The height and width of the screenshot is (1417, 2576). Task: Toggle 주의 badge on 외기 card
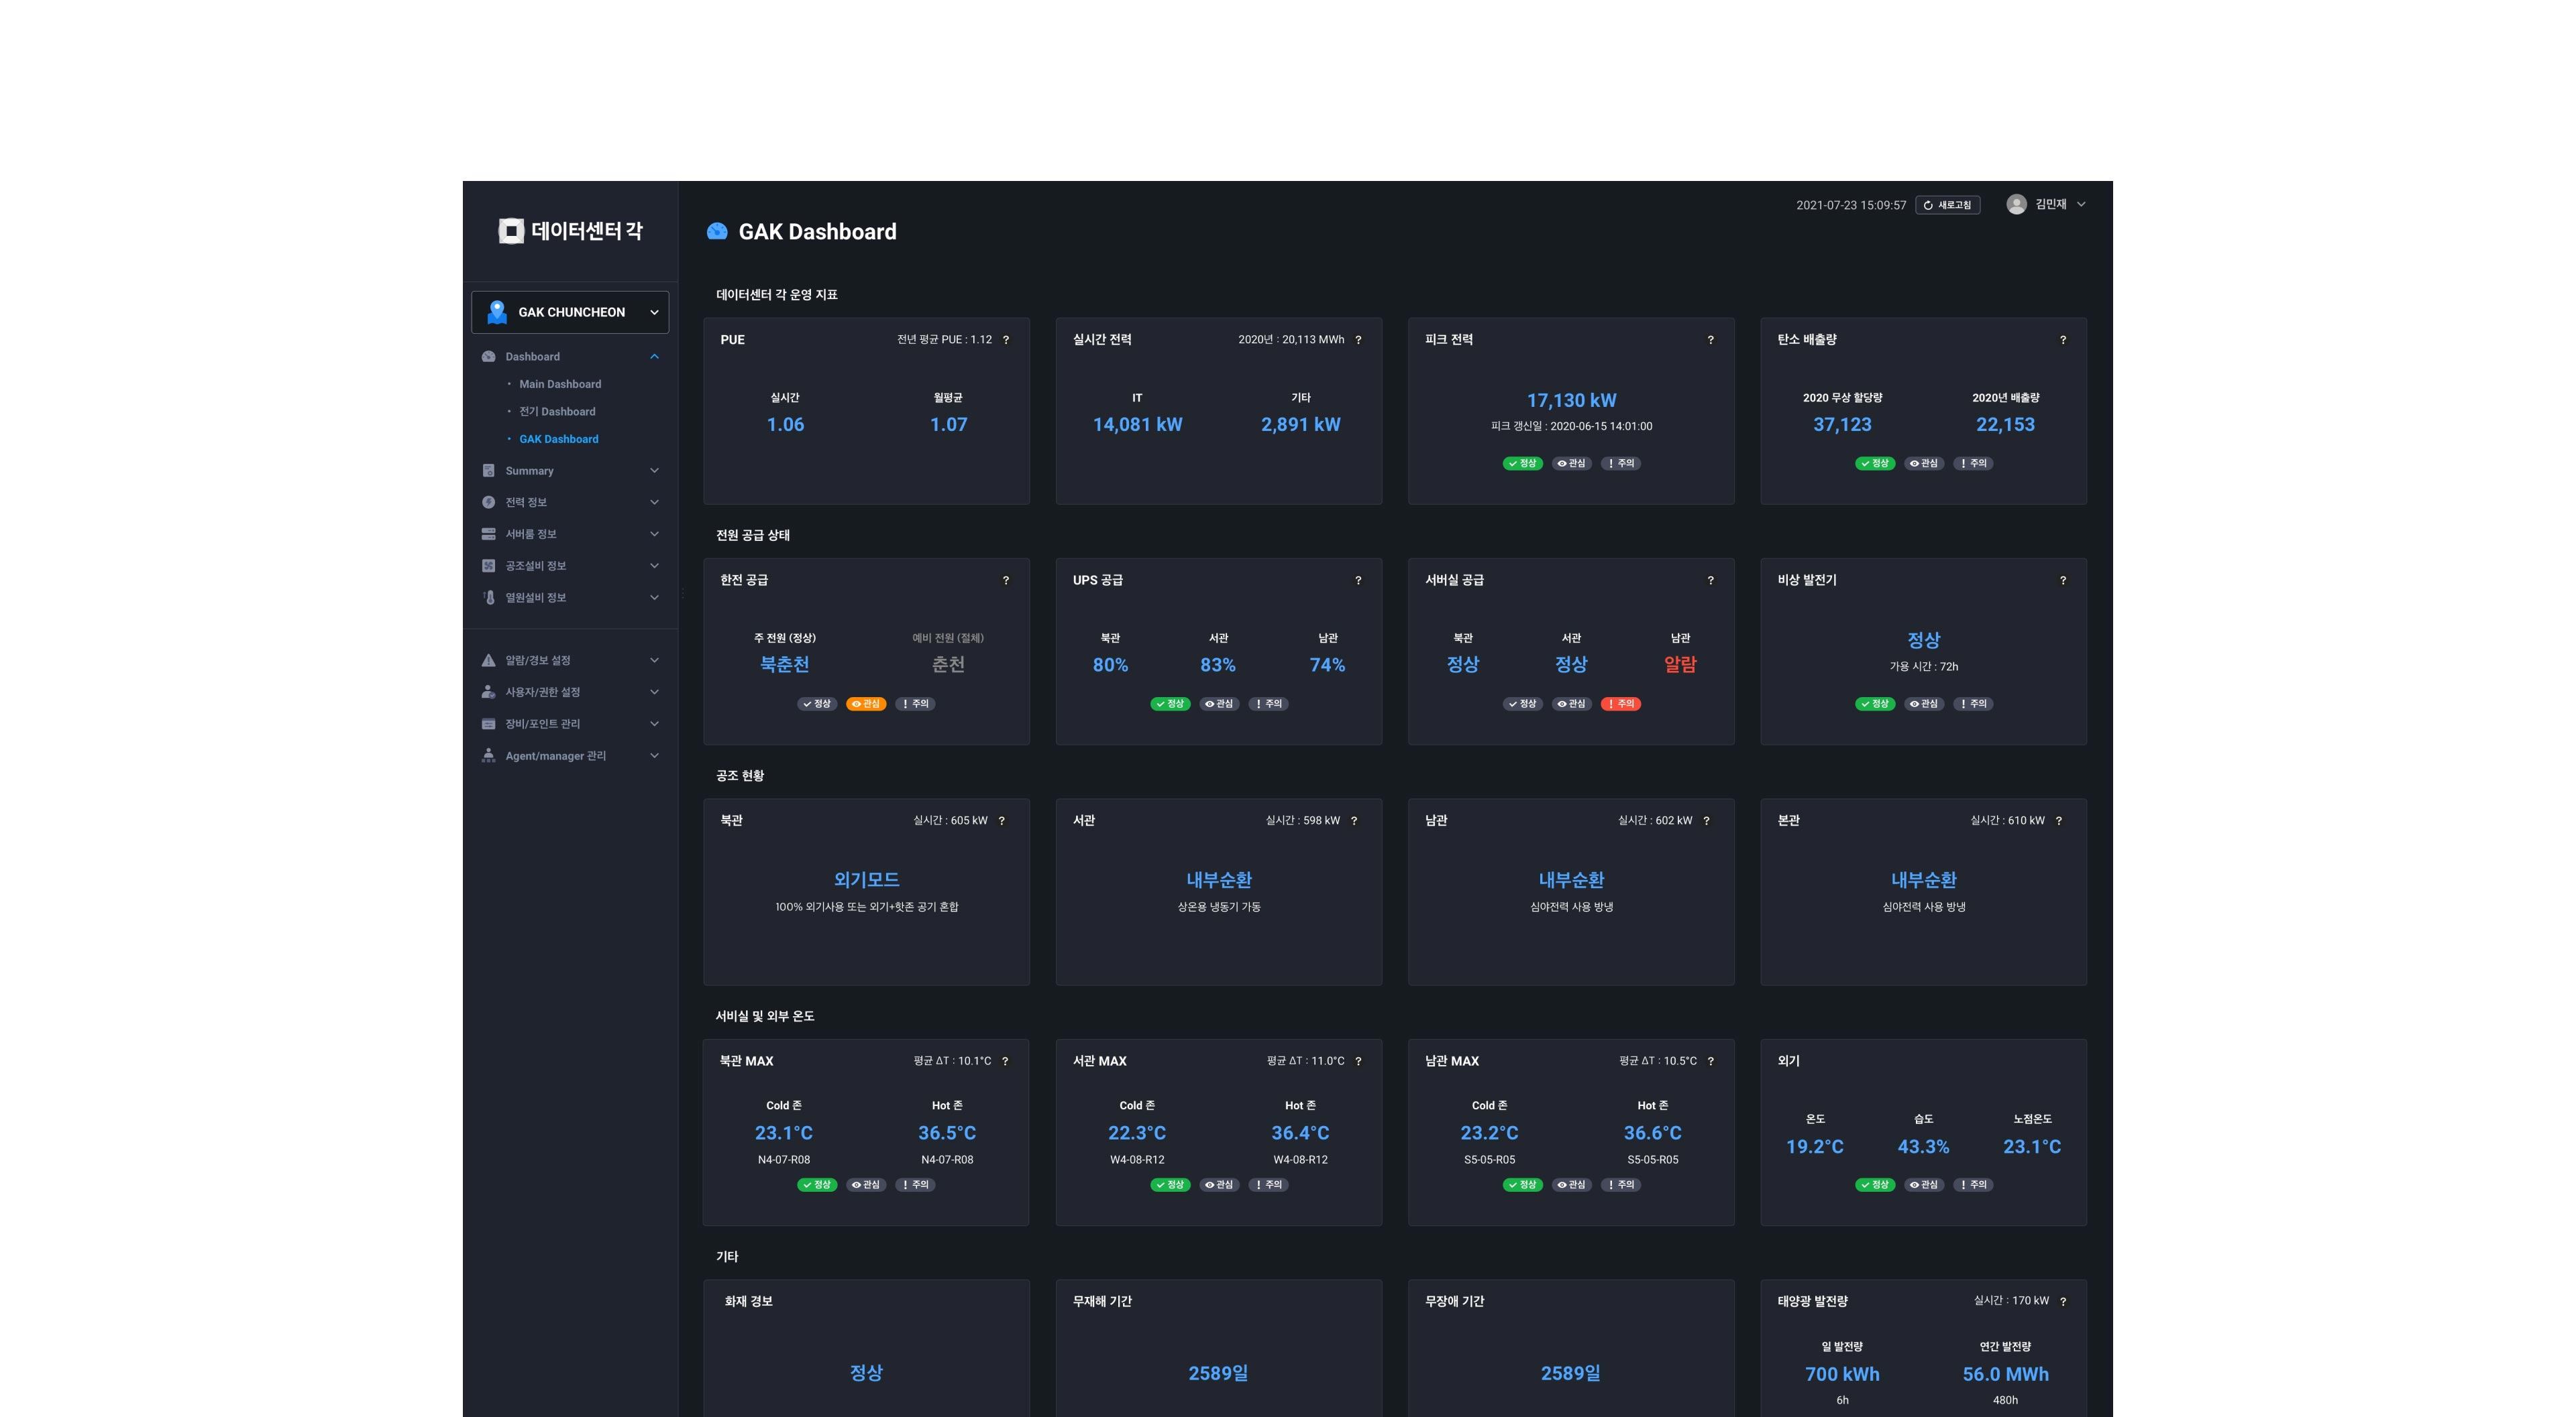(x=1973, y=1185)
